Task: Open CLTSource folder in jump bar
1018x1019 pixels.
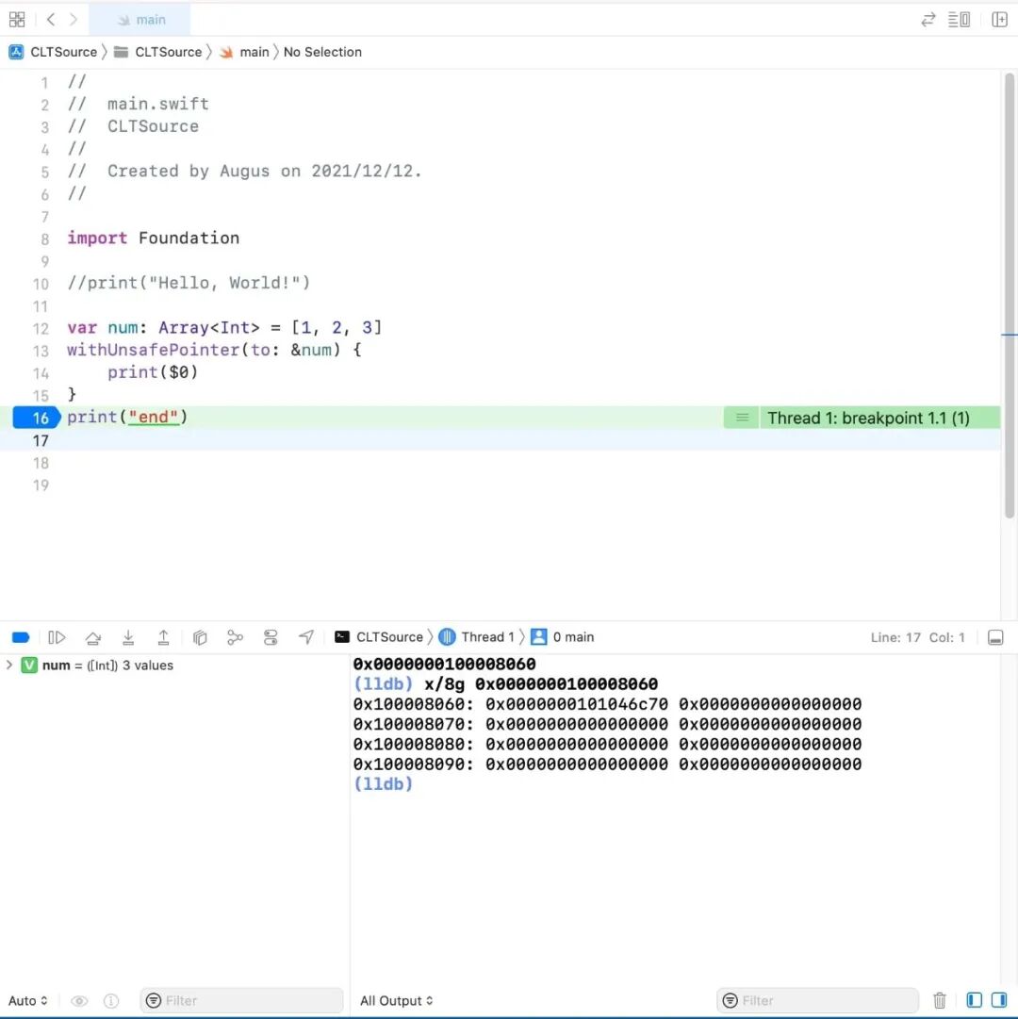Action: (x=157, y=52)
